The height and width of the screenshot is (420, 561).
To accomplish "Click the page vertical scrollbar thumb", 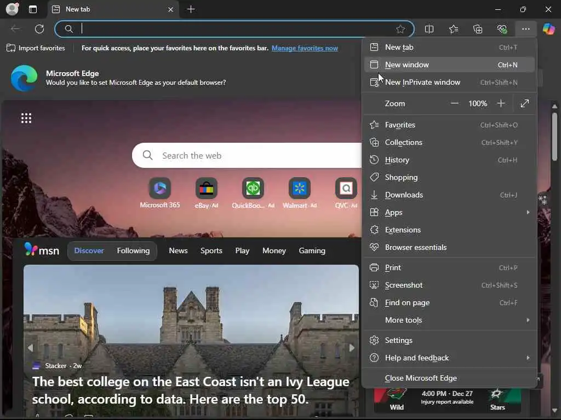I will 554,136.
